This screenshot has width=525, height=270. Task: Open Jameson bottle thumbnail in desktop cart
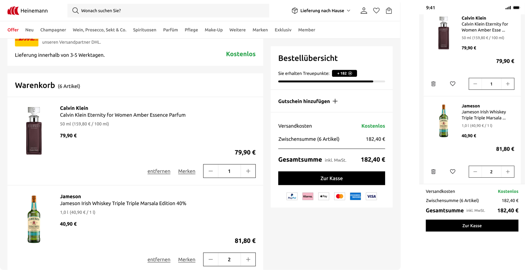point(34,219)
